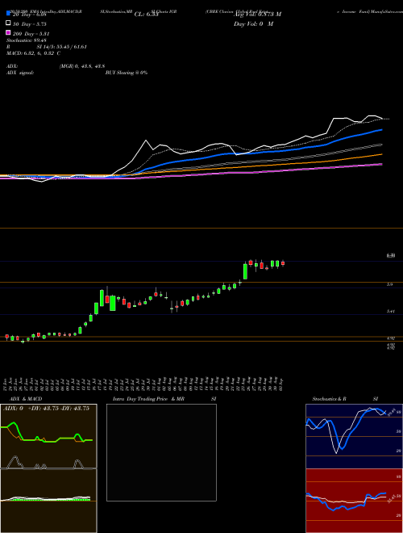Screen dimensions: 403x533
Task: Click the 5.41 price axis label
Action: (x=391, y=311)
